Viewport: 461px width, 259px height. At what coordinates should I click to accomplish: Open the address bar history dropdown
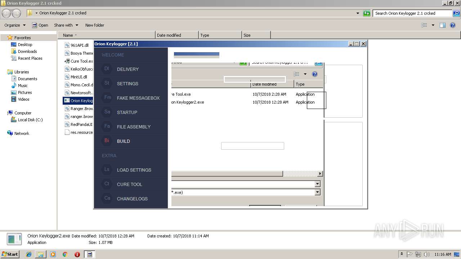(358, 13)
